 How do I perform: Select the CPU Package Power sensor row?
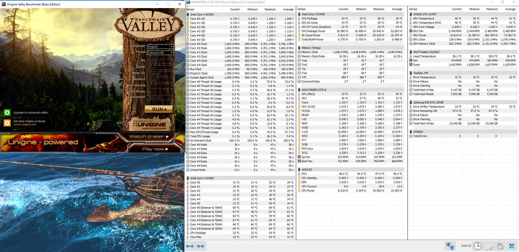pos(352,31)
